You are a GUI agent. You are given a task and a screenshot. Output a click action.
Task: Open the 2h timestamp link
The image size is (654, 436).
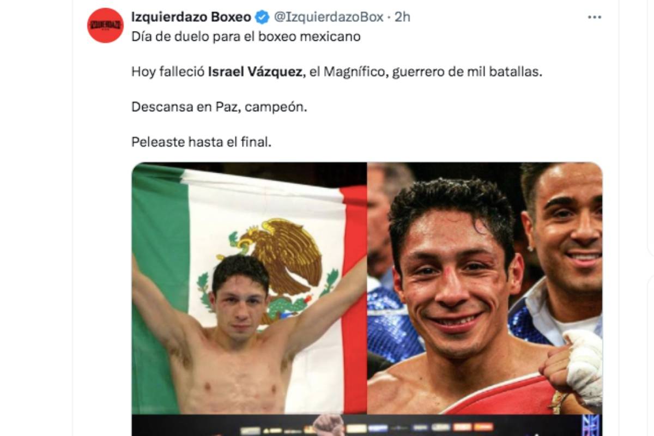(402, 17)
